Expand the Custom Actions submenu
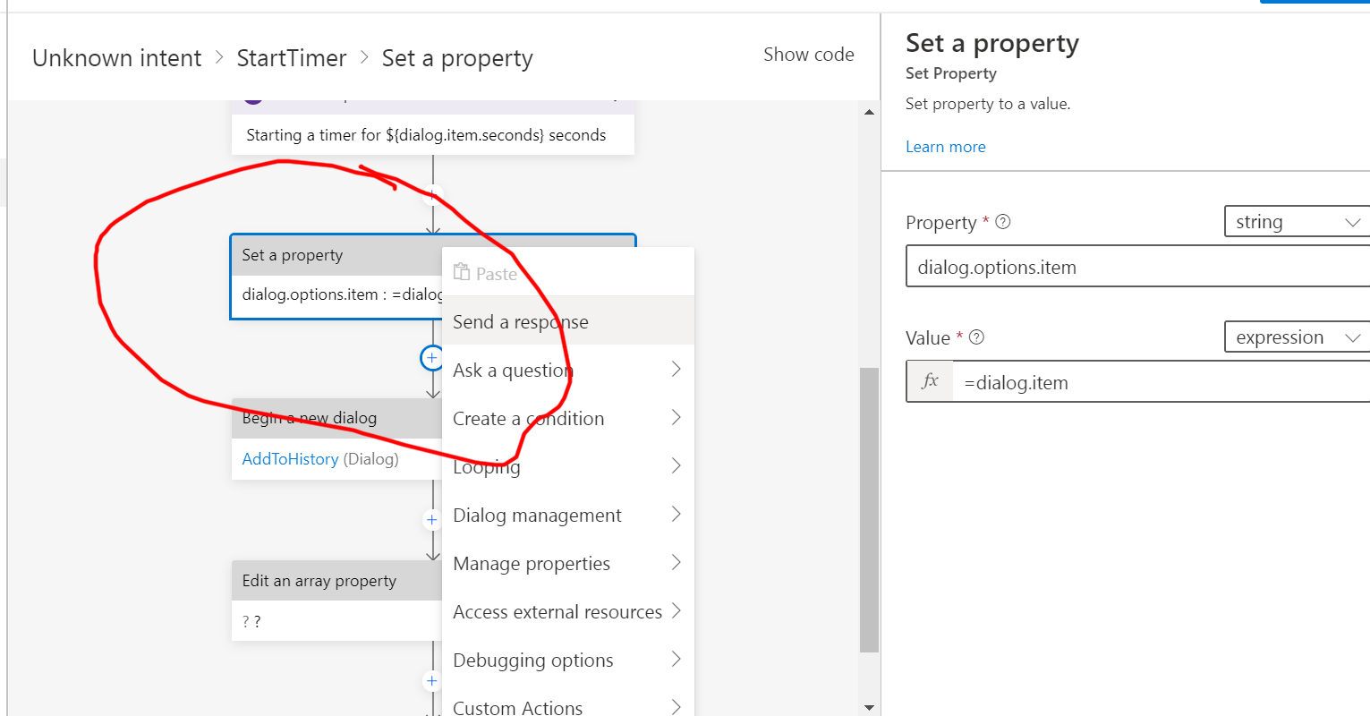 676,707
